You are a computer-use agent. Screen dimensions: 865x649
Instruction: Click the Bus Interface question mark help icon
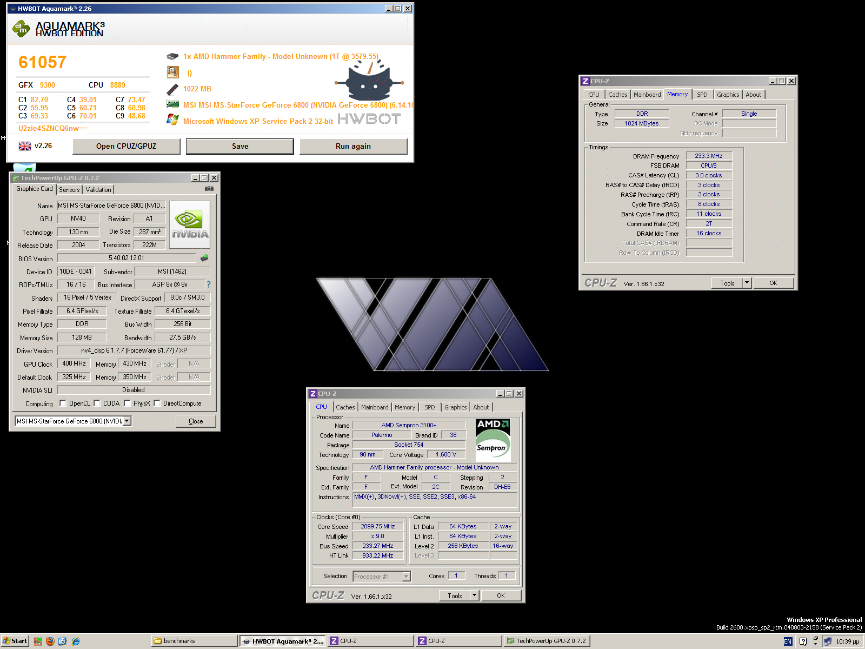[209, 284]
